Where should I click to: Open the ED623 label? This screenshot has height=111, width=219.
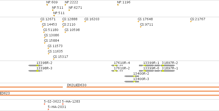[x=5, y=93]
